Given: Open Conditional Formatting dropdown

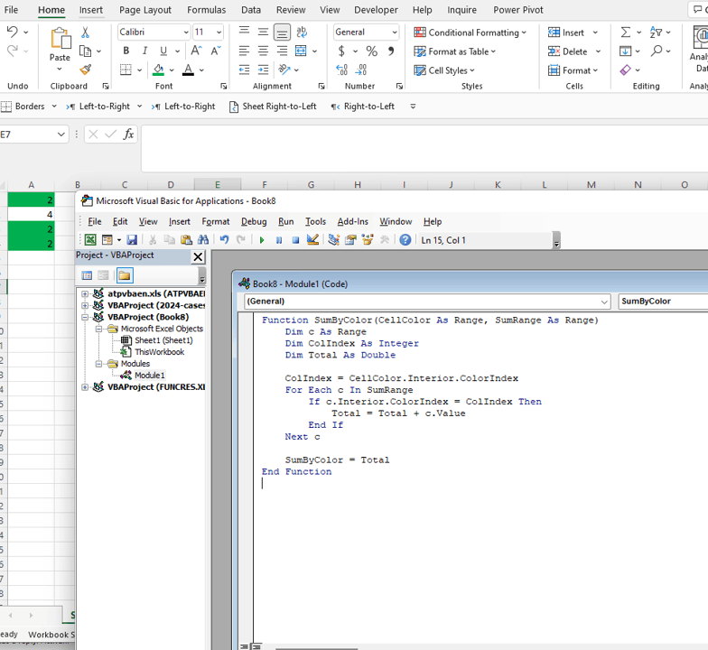Looking at the screenshot, I should [470, 32].
